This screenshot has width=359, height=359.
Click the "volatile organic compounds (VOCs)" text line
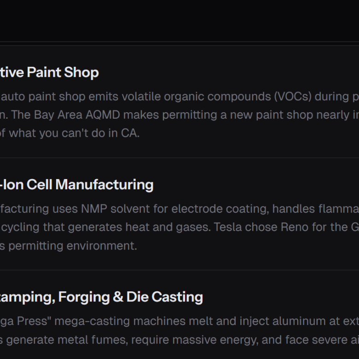pyautogui.click(x=179, y=97)
